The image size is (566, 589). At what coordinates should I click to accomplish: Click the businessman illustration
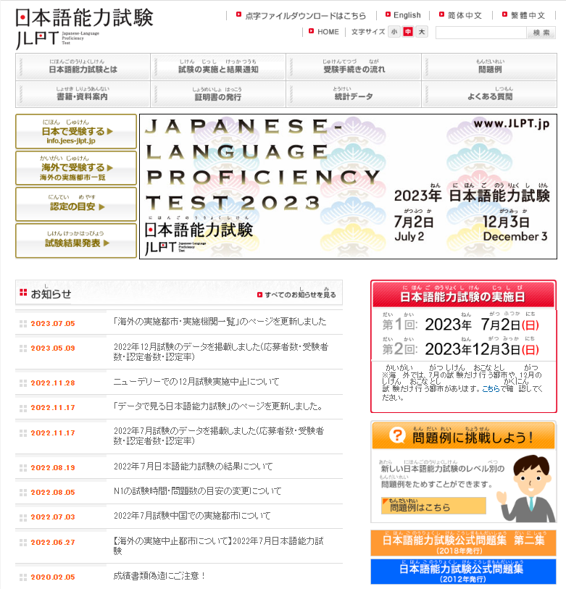[x=526, y=488]
